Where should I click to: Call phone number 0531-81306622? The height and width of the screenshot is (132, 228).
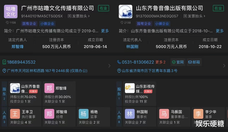[138, 62]
